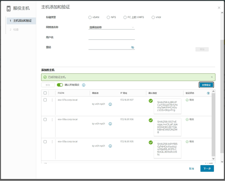225x181 pixels.
Task: Choose FC 上的 VMFS storage type
Action: point(125,17)
